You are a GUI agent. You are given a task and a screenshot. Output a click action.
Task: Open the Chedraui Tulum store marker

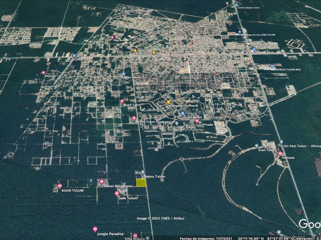click(272, 67)
